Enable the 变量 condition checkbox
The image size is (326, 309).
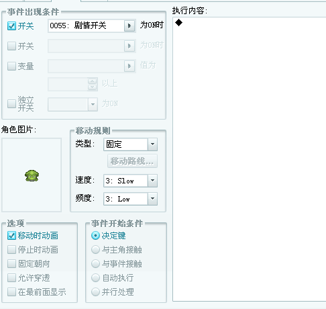(11, 66)
